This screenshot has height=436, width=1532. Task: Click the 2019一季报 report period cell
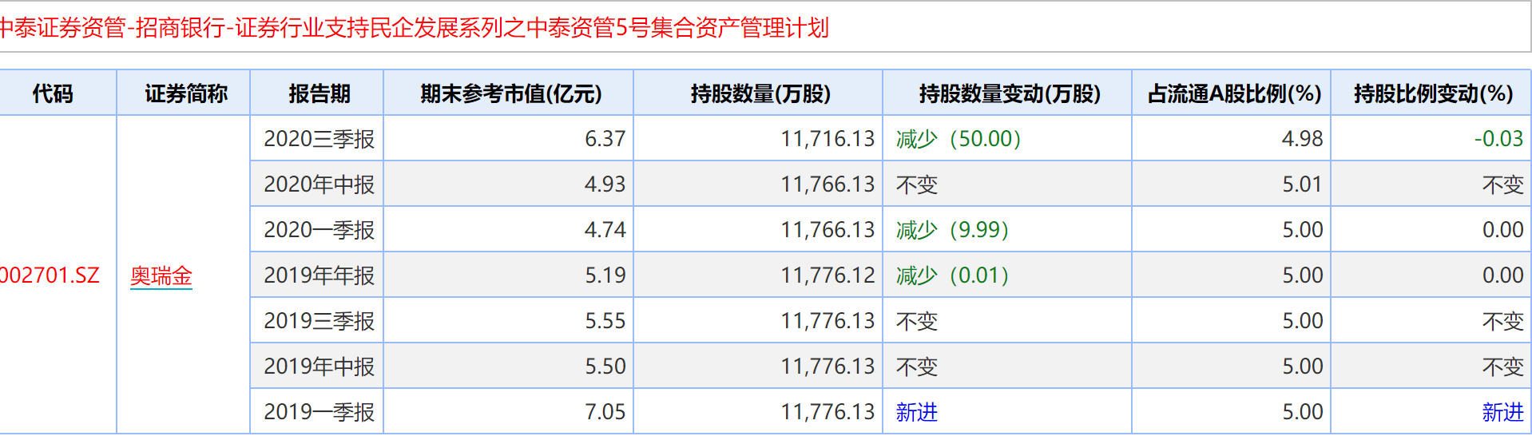point(319,412)
